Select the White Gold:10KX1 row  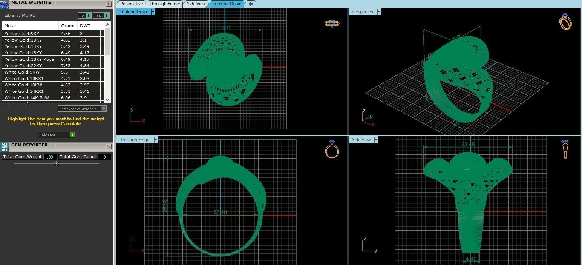(53, 79)
